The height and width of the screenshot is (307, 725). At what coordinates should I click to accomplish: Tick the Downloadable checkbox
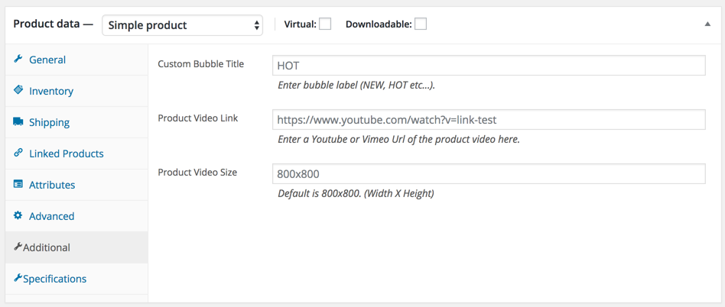[421, 24]
